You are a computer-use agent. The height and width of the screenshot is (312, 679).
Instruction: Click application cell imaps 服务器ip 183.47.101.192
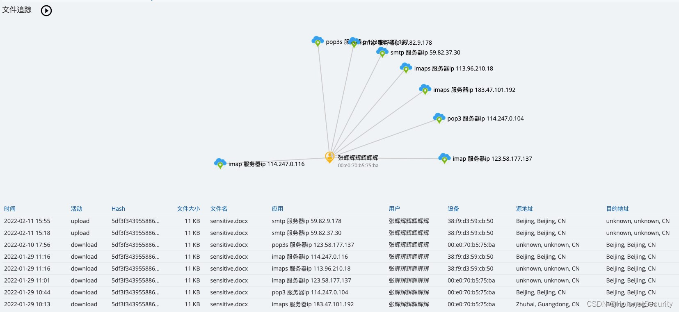point(313,304)
